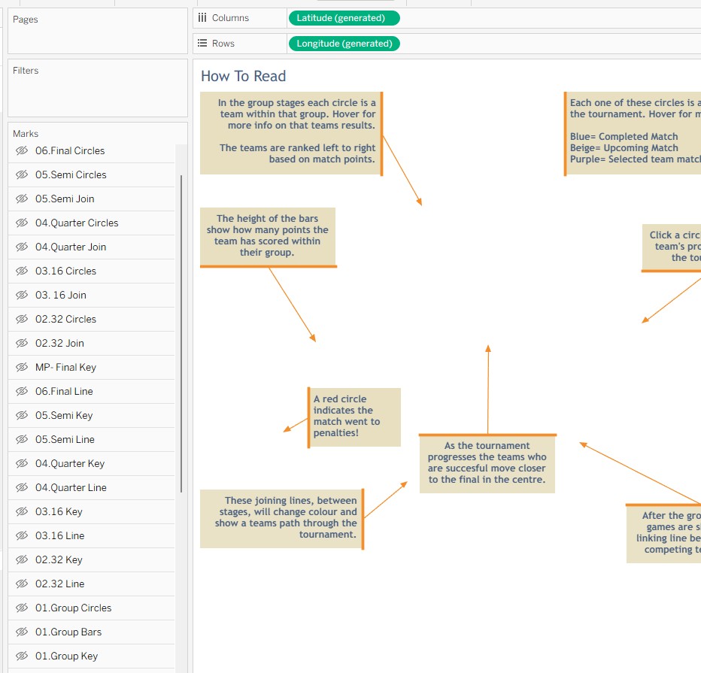701x673 pixels.
Task: Expand the 01.Group Bars marks layer
Action: coord(91,632)
